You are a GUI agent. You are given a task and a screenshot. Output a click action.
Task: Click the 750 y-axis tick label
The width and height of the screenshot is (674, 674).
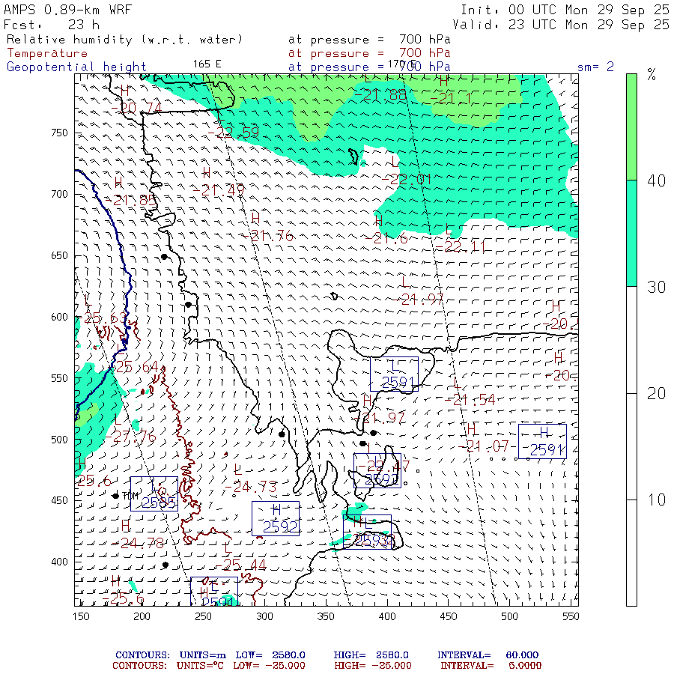(58, 133)
